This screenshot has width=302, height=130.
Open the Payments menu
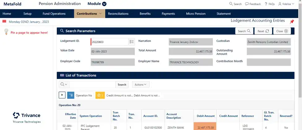pos(168,14)
